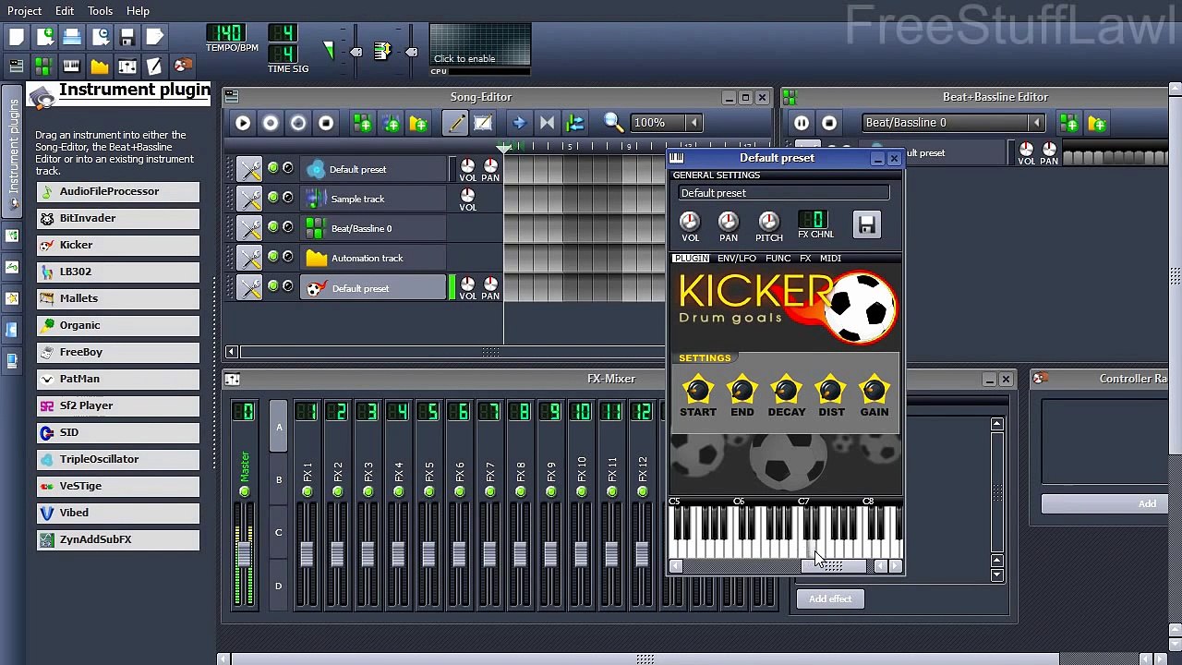Viewport: 1182px width, 665px height.
Task: Show the FX Mixer from the main toolbar
Action: click(127, 66)
